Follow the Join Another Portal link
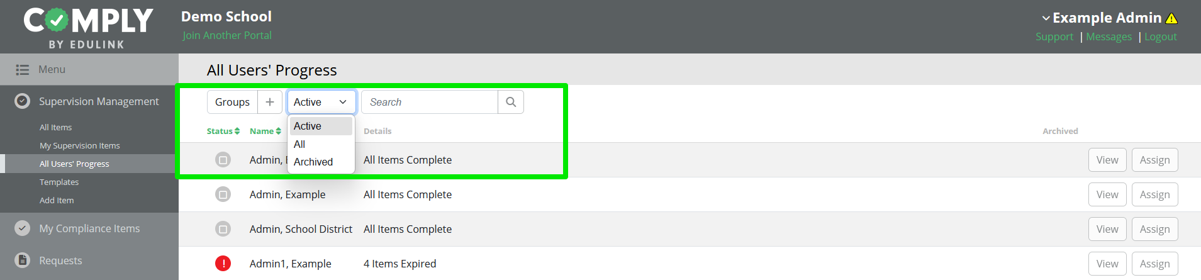The width and height of the screenshot is (1201, 280). (227, 35)
